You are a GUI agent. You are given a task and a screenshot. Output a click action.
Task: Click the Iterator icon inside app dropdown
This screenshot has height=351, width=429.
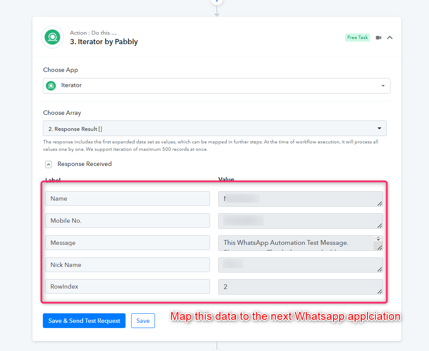pos(51,86)
